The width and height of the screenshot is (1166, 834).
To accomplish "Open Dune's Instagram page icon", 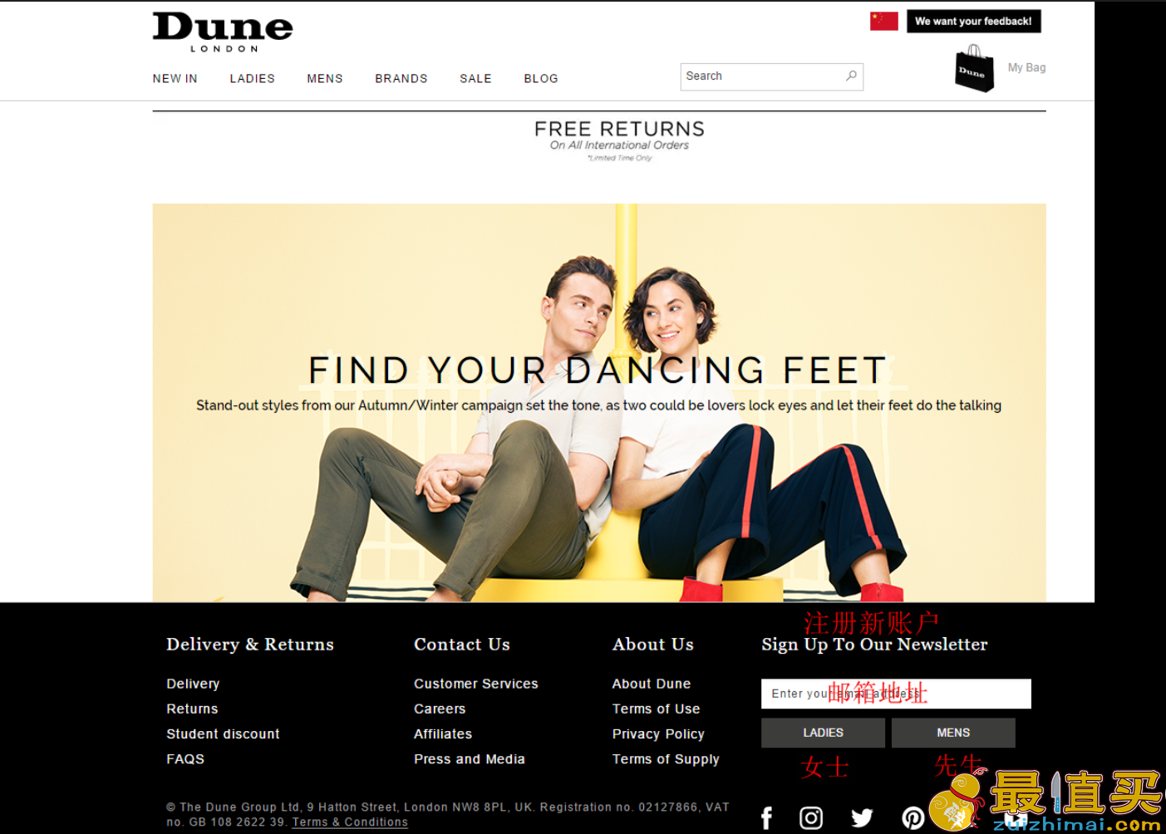I will tap(811, 818).
